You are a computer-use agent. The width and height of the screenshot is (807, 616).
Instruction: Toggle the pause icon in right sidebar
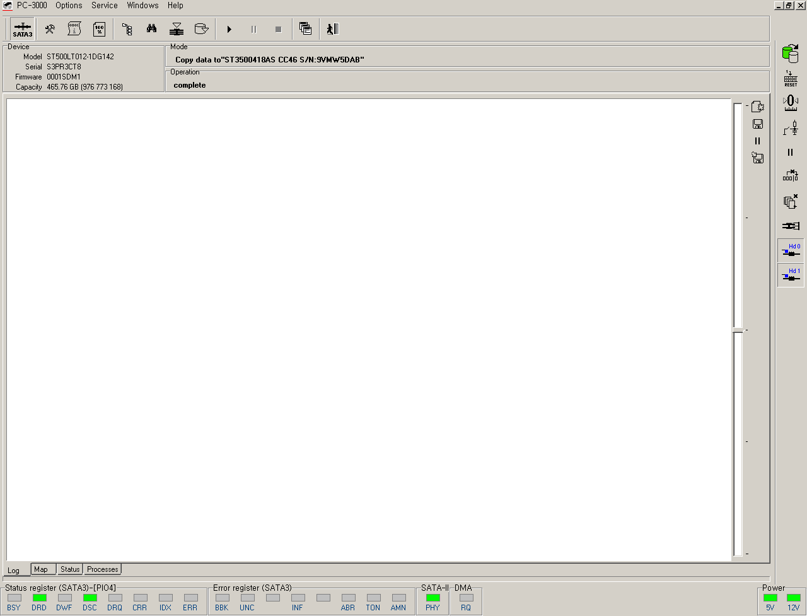790,153
